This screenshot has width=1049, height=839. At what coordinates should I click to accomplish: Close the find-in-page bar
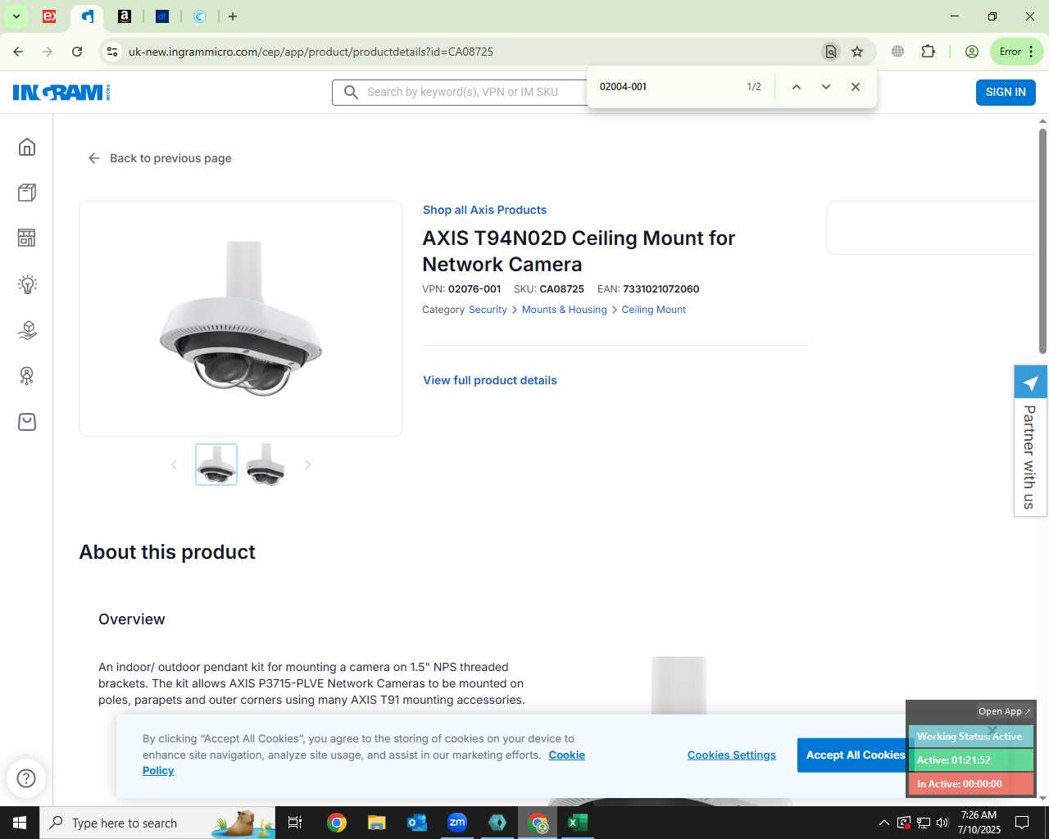coord(856,87)
